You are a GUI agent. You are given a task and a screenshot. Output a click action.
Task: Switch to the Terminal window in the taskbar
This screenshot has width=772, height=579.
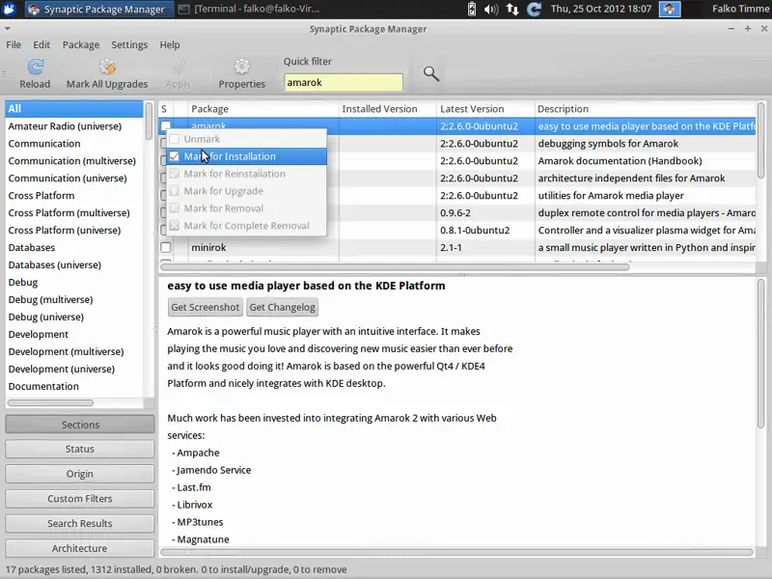point(249,9)
